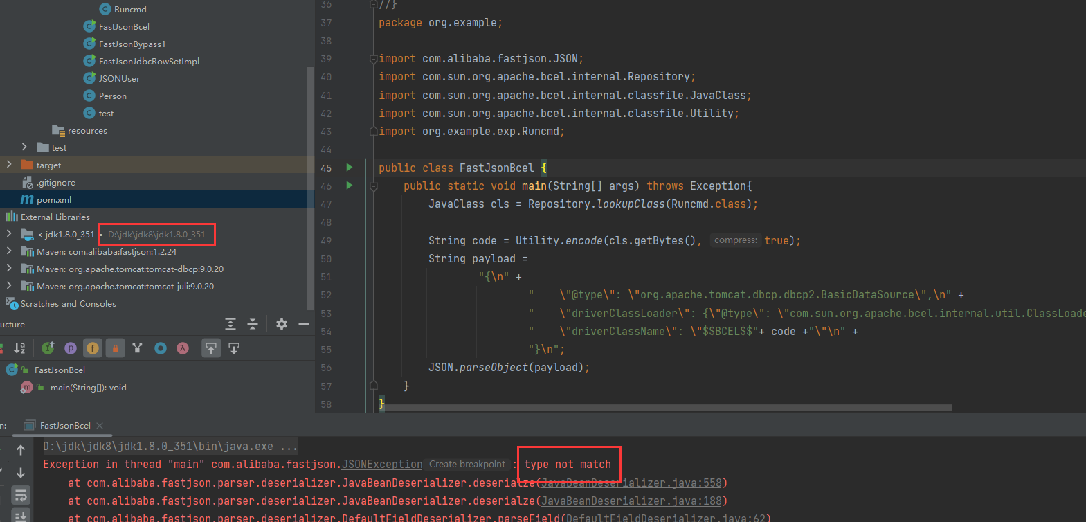The width and height of the screenshot is (1086, 522).
Task: Toggle Show Fields filter in Structure
Action: click(x=93, y=348)
